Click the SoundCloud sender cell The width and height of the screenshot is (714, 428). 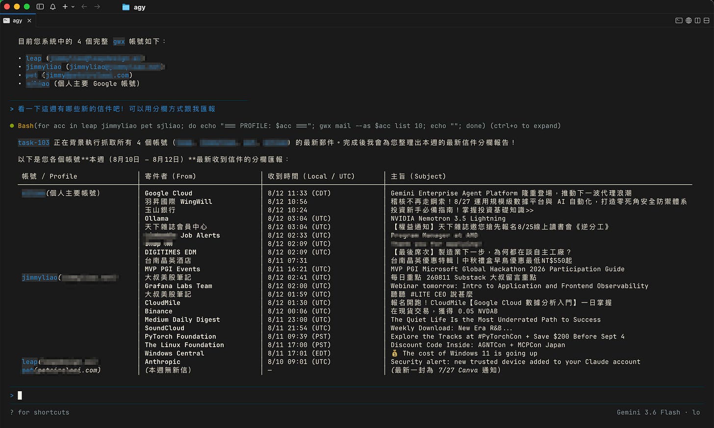coord(164,328)
